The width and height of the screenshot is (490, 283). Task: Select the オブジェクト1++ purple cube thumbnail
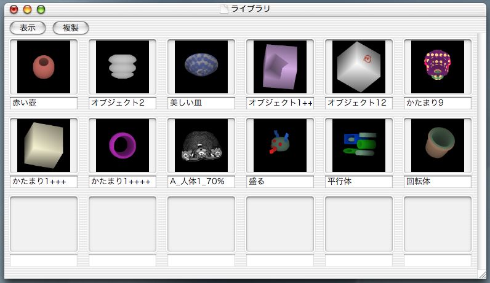(280, 67)
